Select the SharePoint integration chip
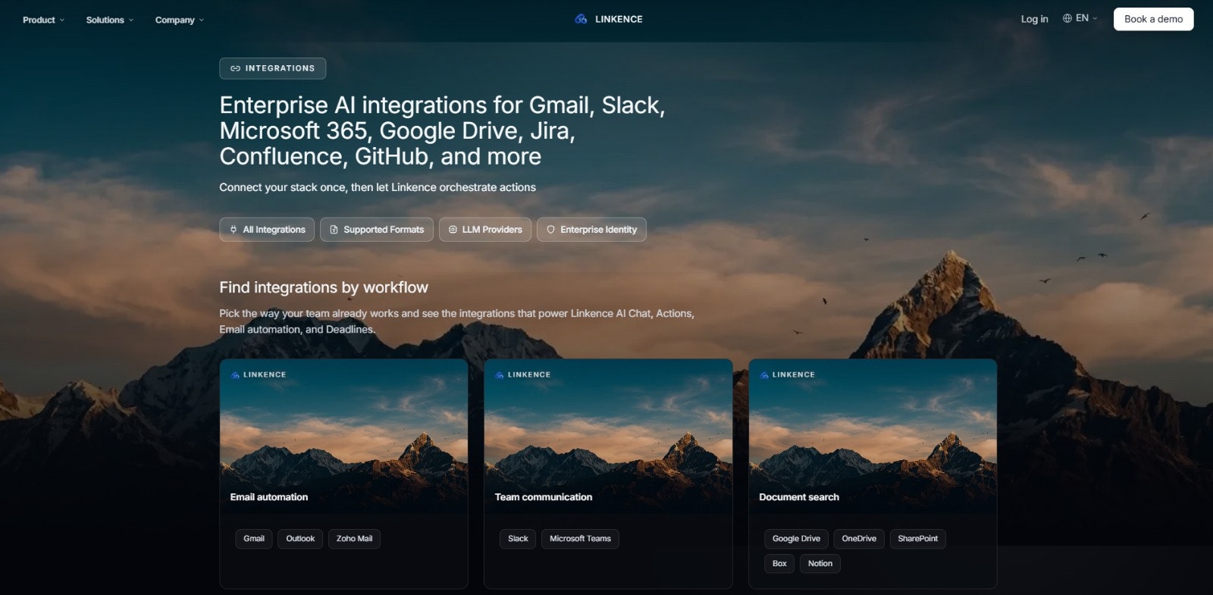 (x=917, y=539)
